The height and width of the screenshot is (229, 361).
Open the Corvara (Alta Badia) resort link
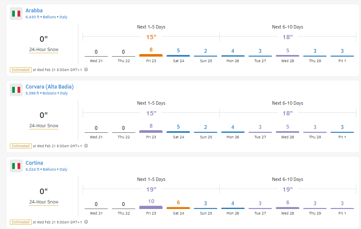point(49,87)
